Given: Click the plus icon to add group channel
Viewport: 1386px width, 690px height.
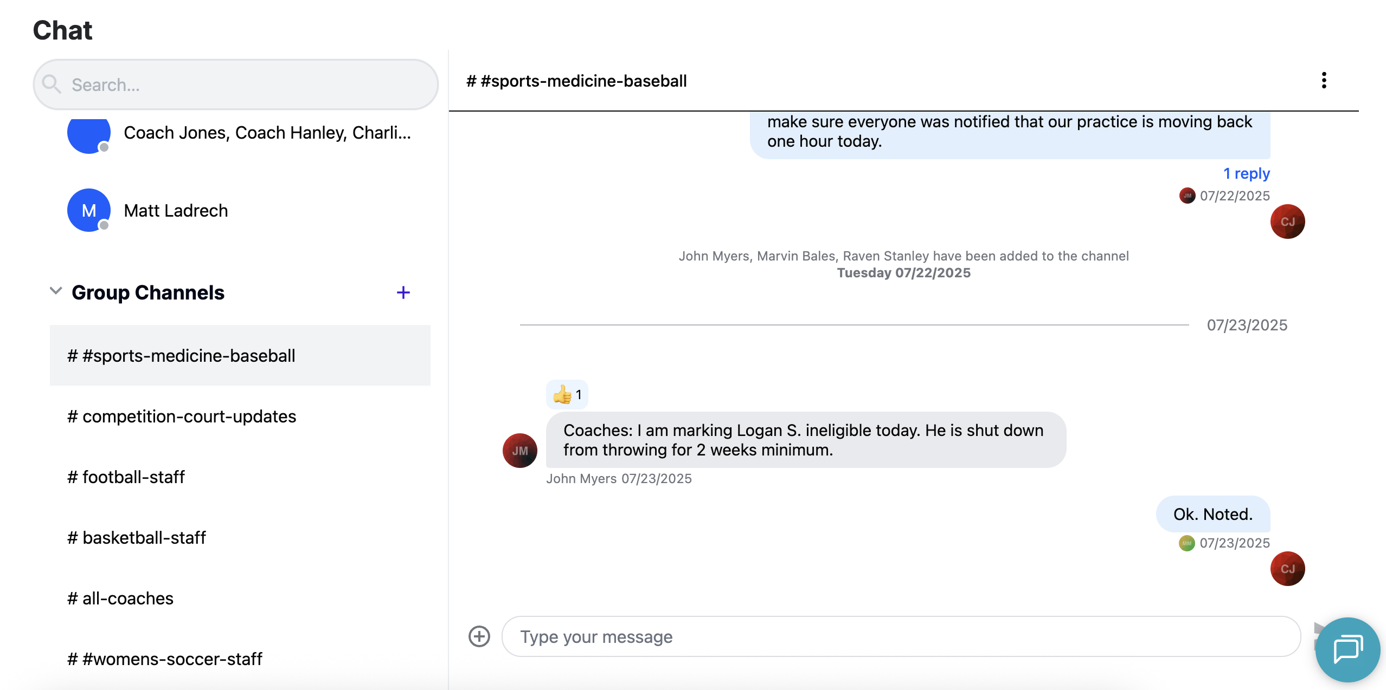Looking at the screenshot, I should click(x=403, y=292).
